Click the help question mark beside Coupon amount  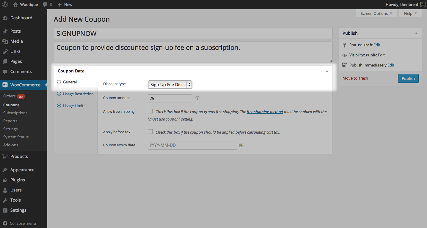(x=197, y=97)
